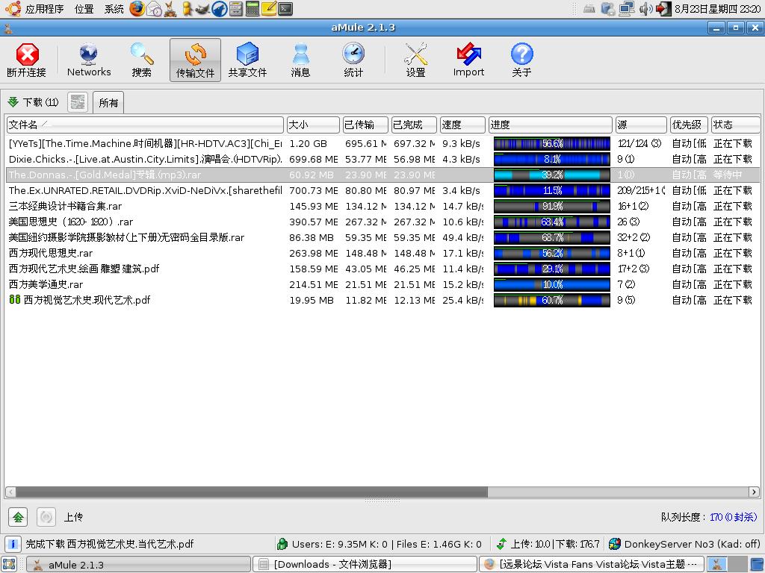Select 西方现代艺术史.绘画 雕塑 建筑.pdf file

[382, 269]
